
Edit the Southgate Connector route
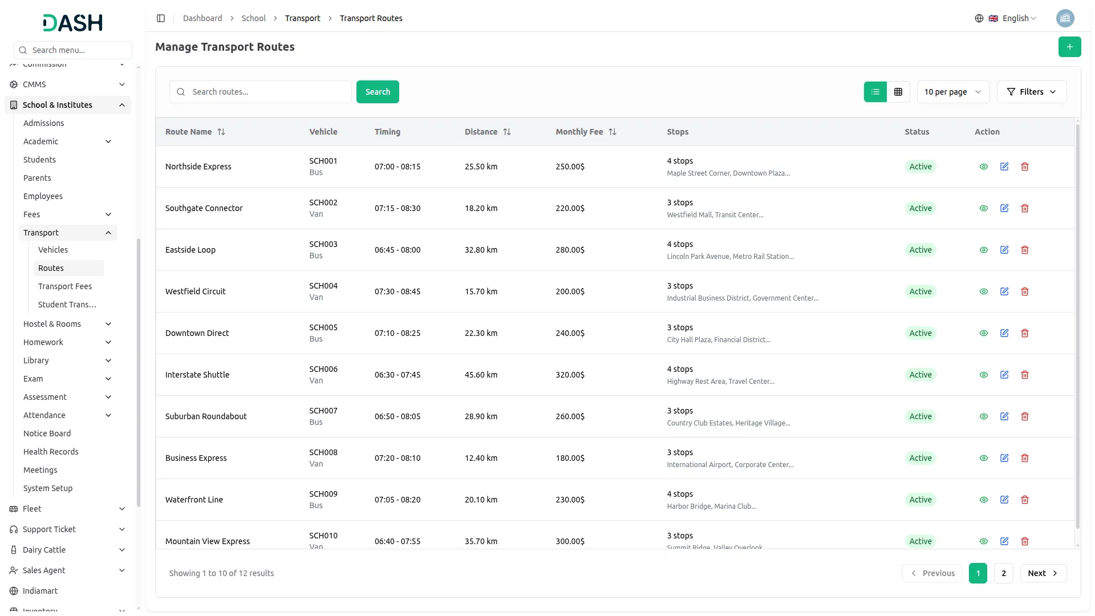(x=1004, y=208)
